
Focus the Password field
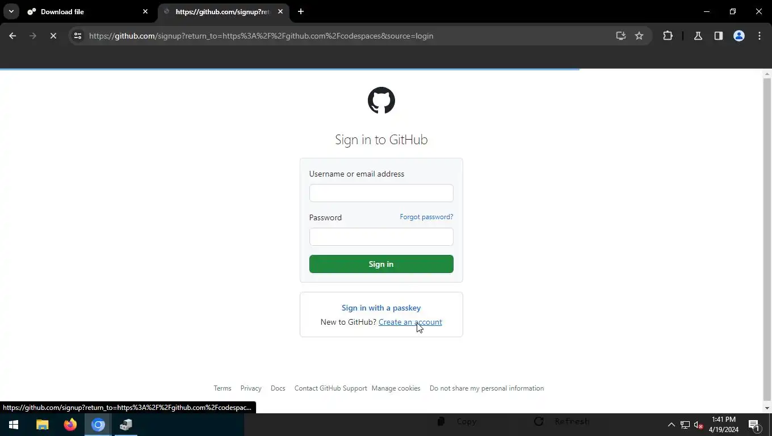pos(381,237)
